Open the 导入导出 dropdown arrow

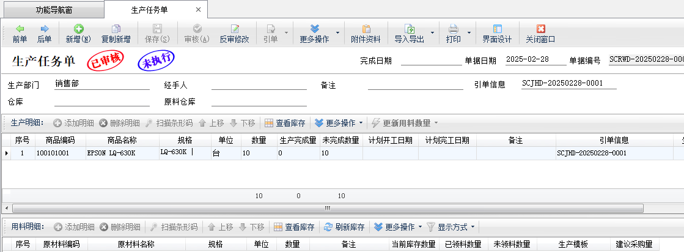click(x=432, y=33)
